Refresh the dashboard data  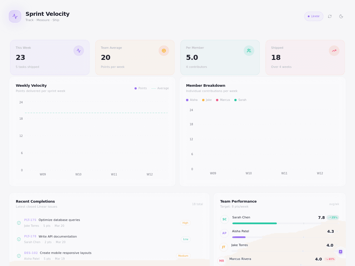click(x=330, y=16)
